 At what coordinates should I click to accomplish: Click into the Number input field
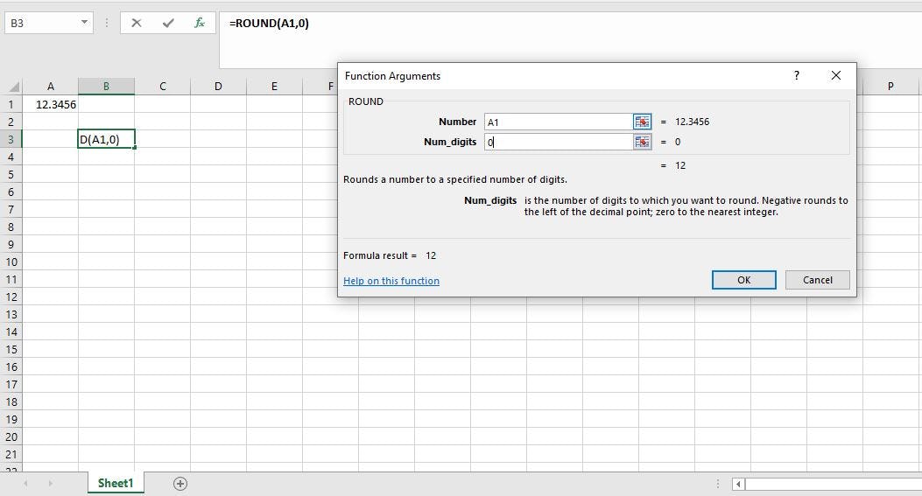(x=558, y=122)
